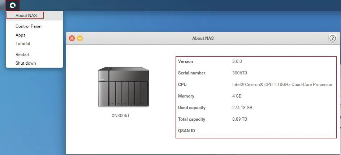This screenshot has height=155, width=341.
Task: Click the Used capacity label
Action: click(x=191, y=108)
